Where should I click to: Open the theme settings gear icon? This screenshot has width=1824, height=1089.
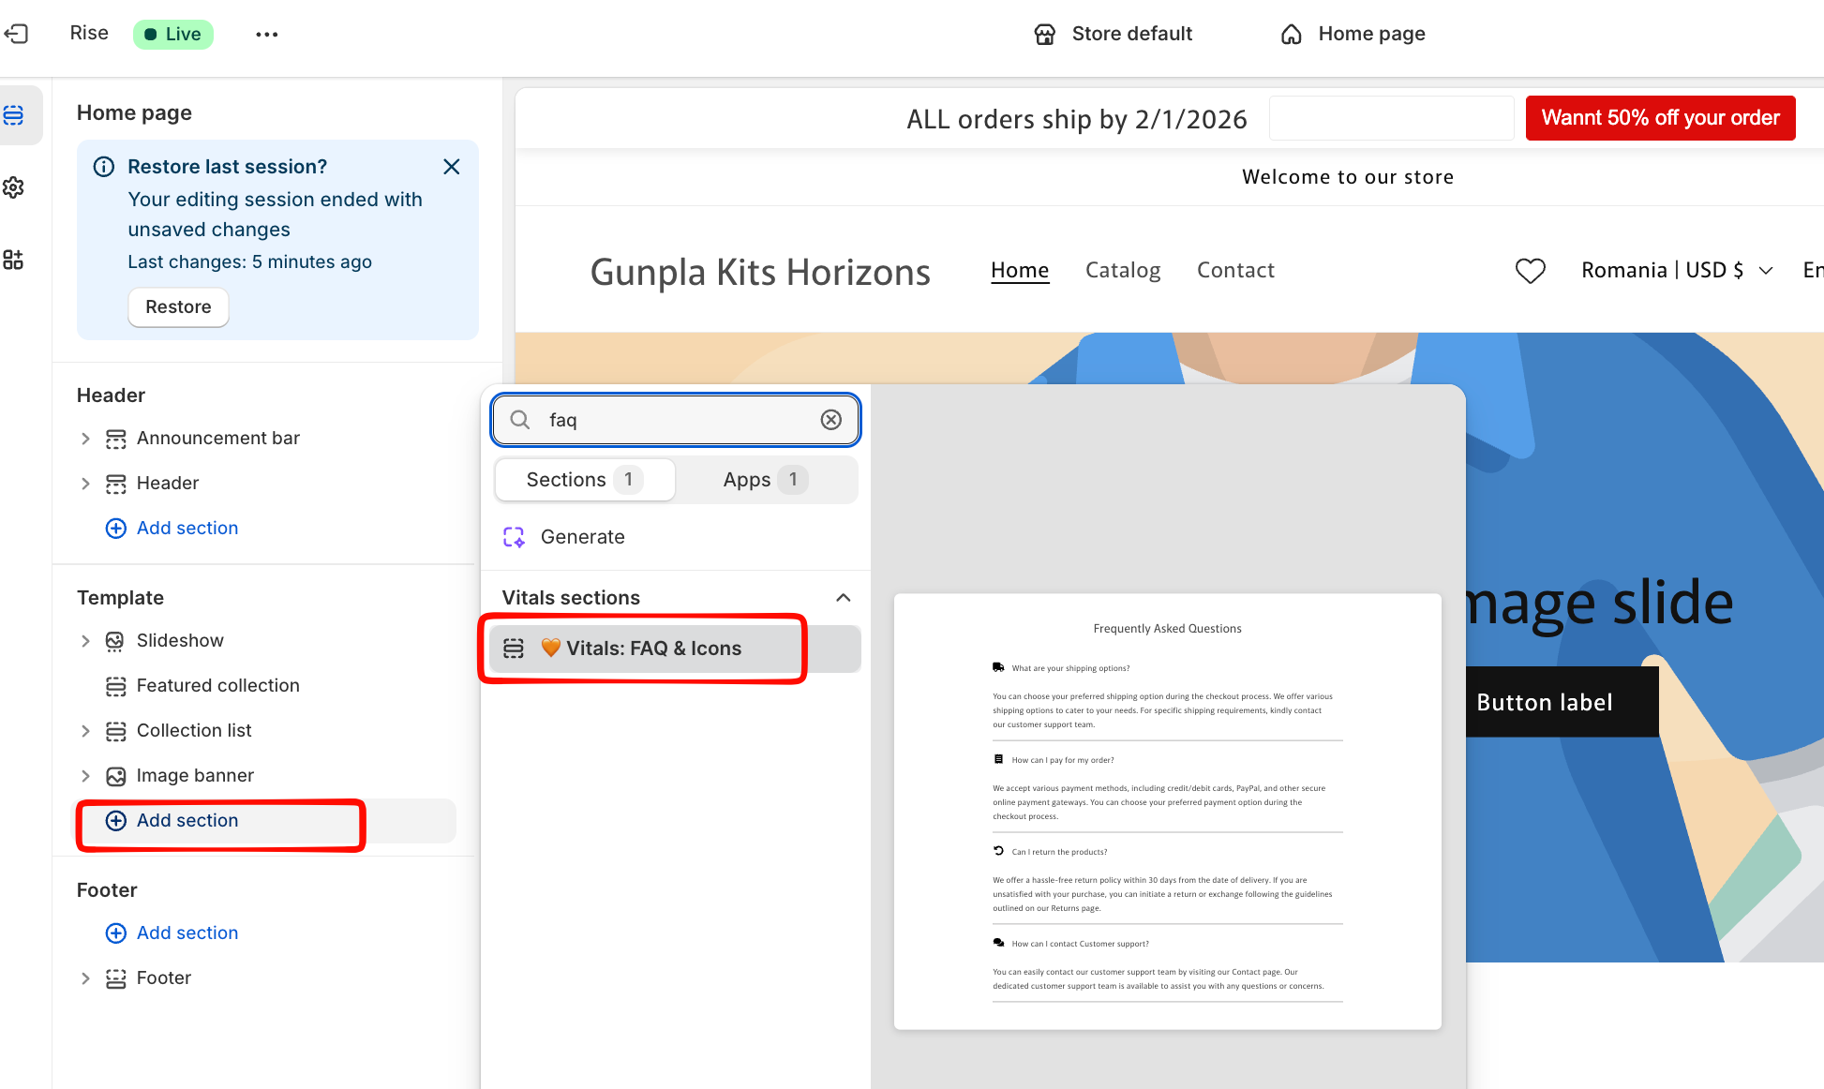[x=14, y=187]
